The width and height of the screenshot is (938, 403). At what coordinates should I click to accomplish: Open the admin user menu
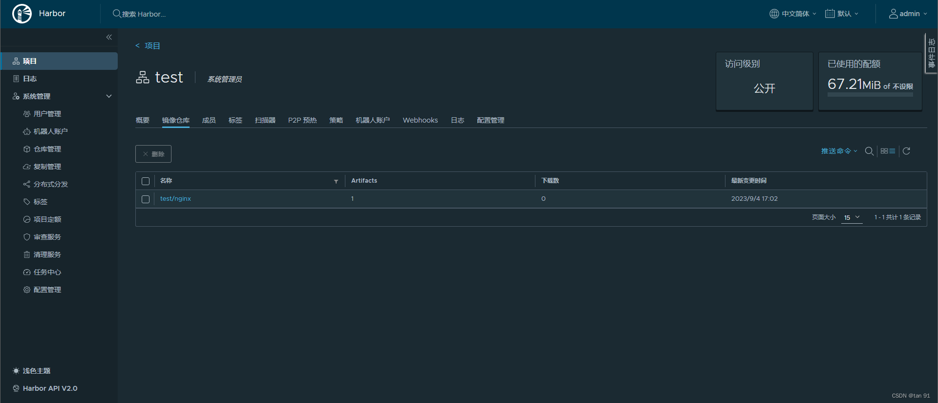(x=908, y=14)
